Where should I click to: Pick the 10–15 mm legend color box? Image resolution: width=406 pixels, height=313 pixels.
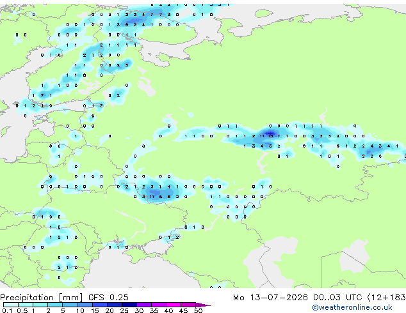click(85, 305)
